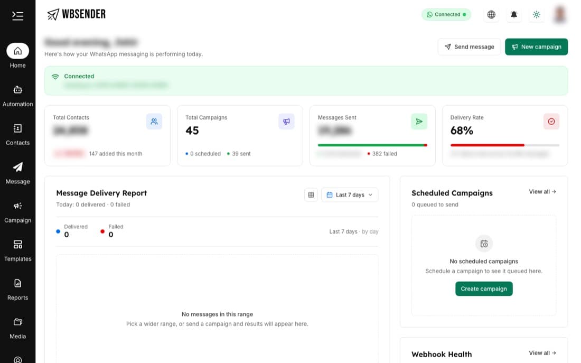The height and width of the screenshot is (363, 581).
Task: Open the WBSENDER logo home link
Action: pyautogui.click(x=77, y=14)
